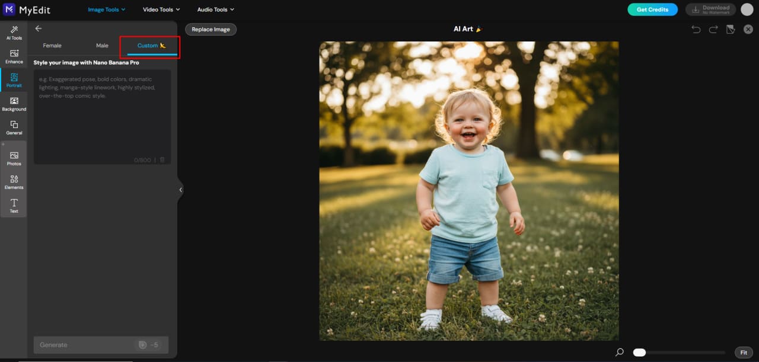Image resolution: width=759 pixels, height=362 pixels.
Task: Switch to the Female styles tab
Action: point(52,45)
